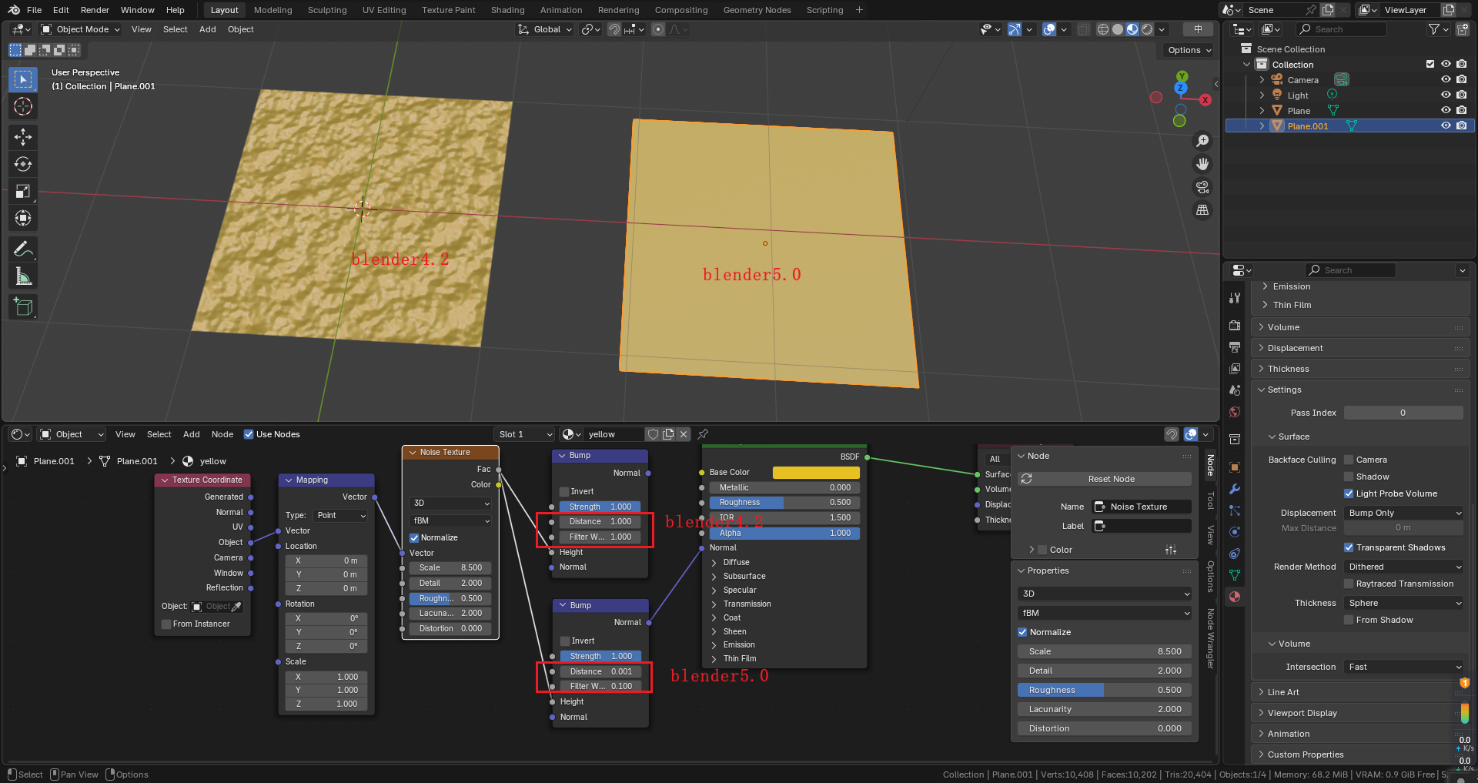
Task: Toggle Transparent Shadows checkbox
Action: pyautogui.click(x=1349, y=547)
